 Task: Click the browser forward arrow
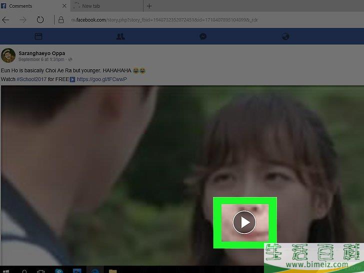pyautogui.click(x=23, y=20)
